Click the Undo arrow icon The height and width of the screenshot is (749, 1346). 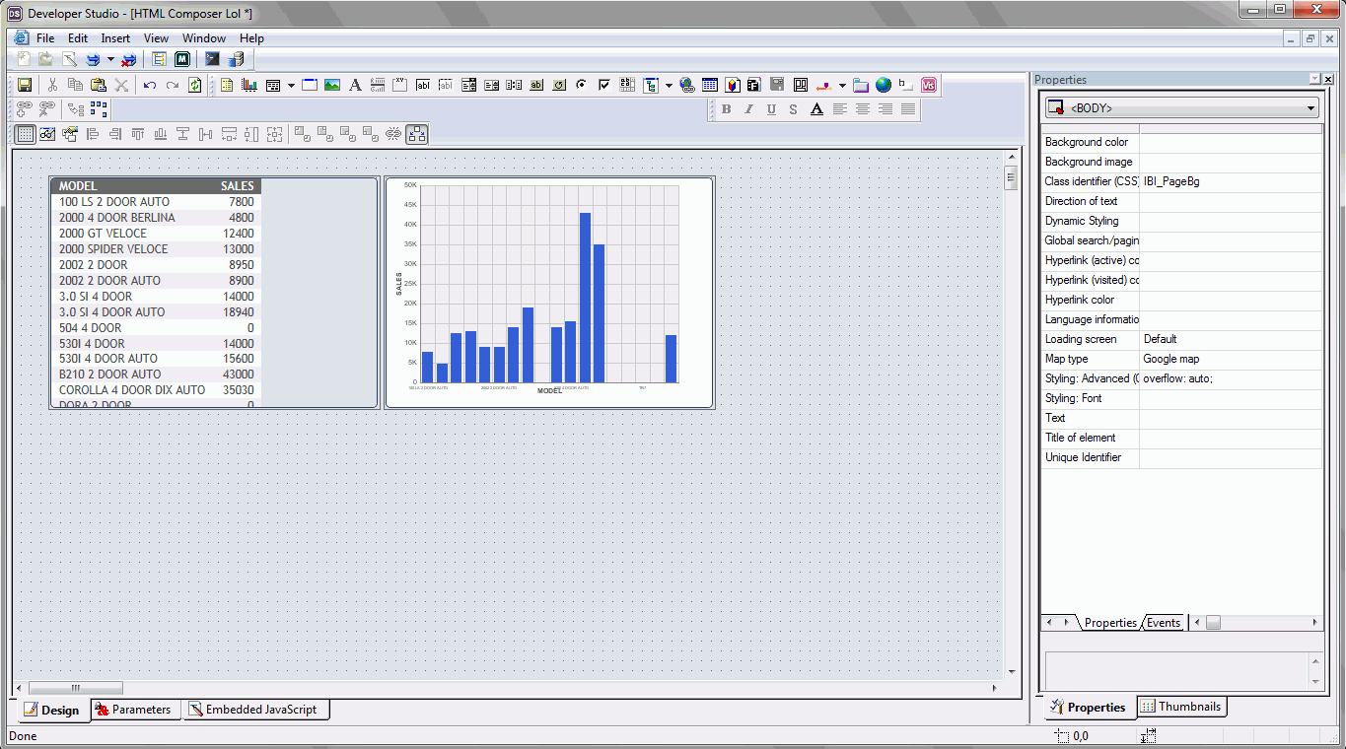[x=150, y=86]
